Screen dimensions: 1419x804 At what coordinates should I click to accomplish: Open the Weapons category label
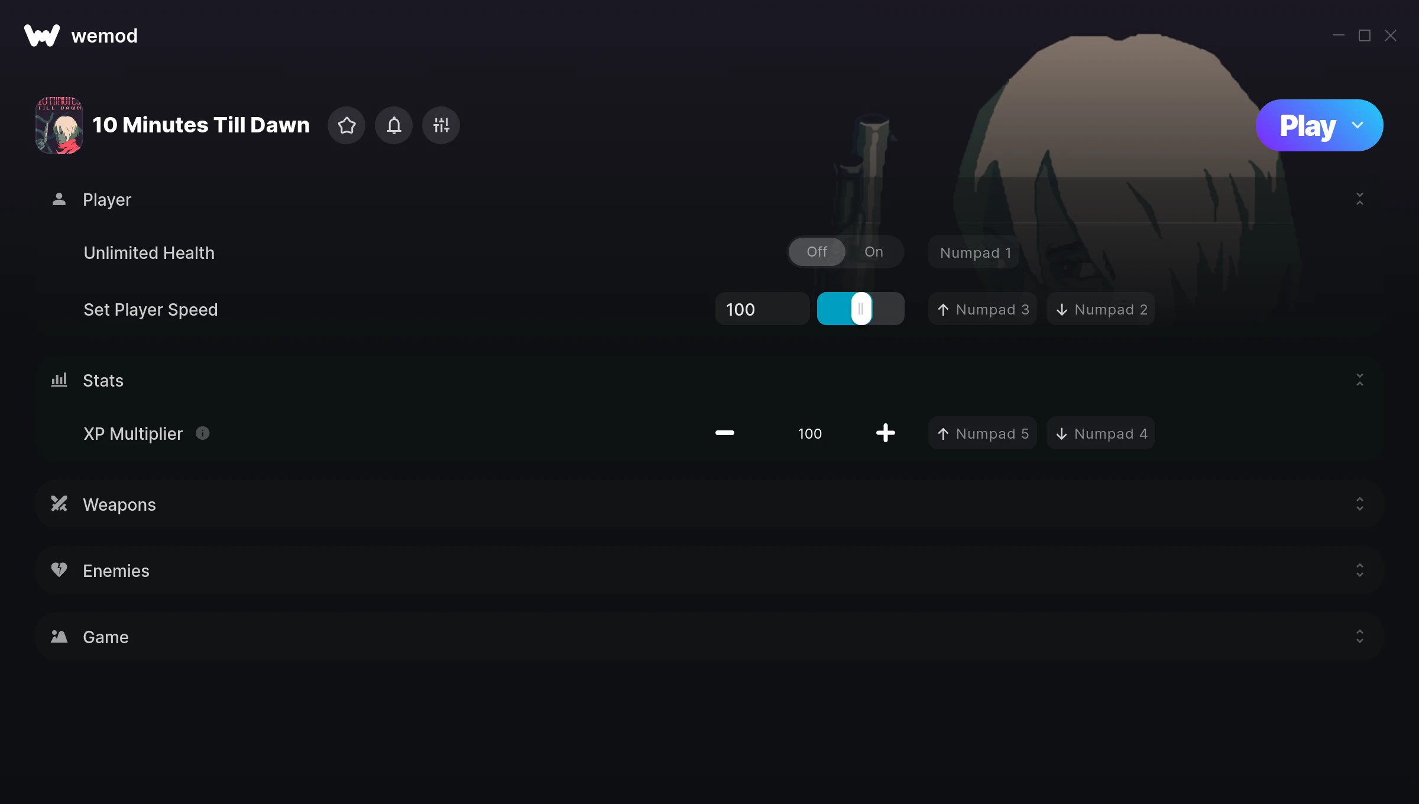point(119,505)
